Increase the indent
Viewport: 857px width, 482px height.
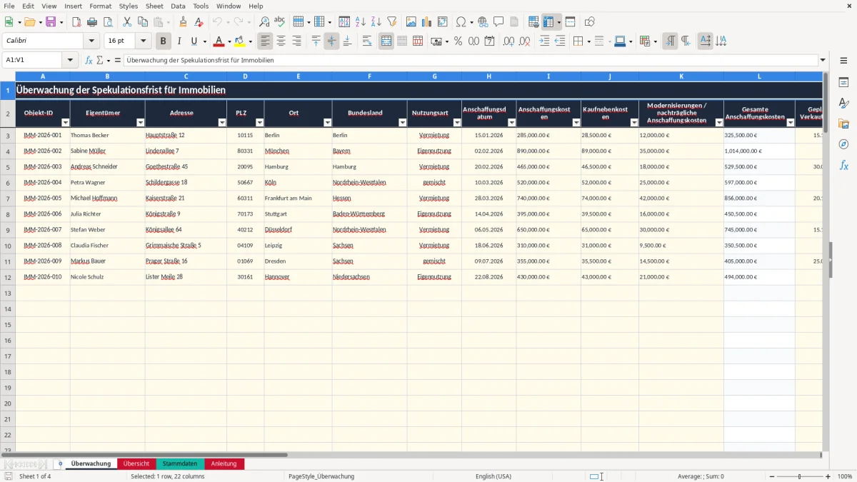tap(544, 41)
